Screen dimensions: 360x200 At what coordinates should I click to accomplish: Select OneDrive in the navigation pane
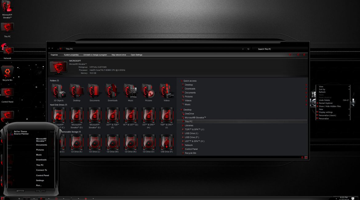[x=190, y=114]
